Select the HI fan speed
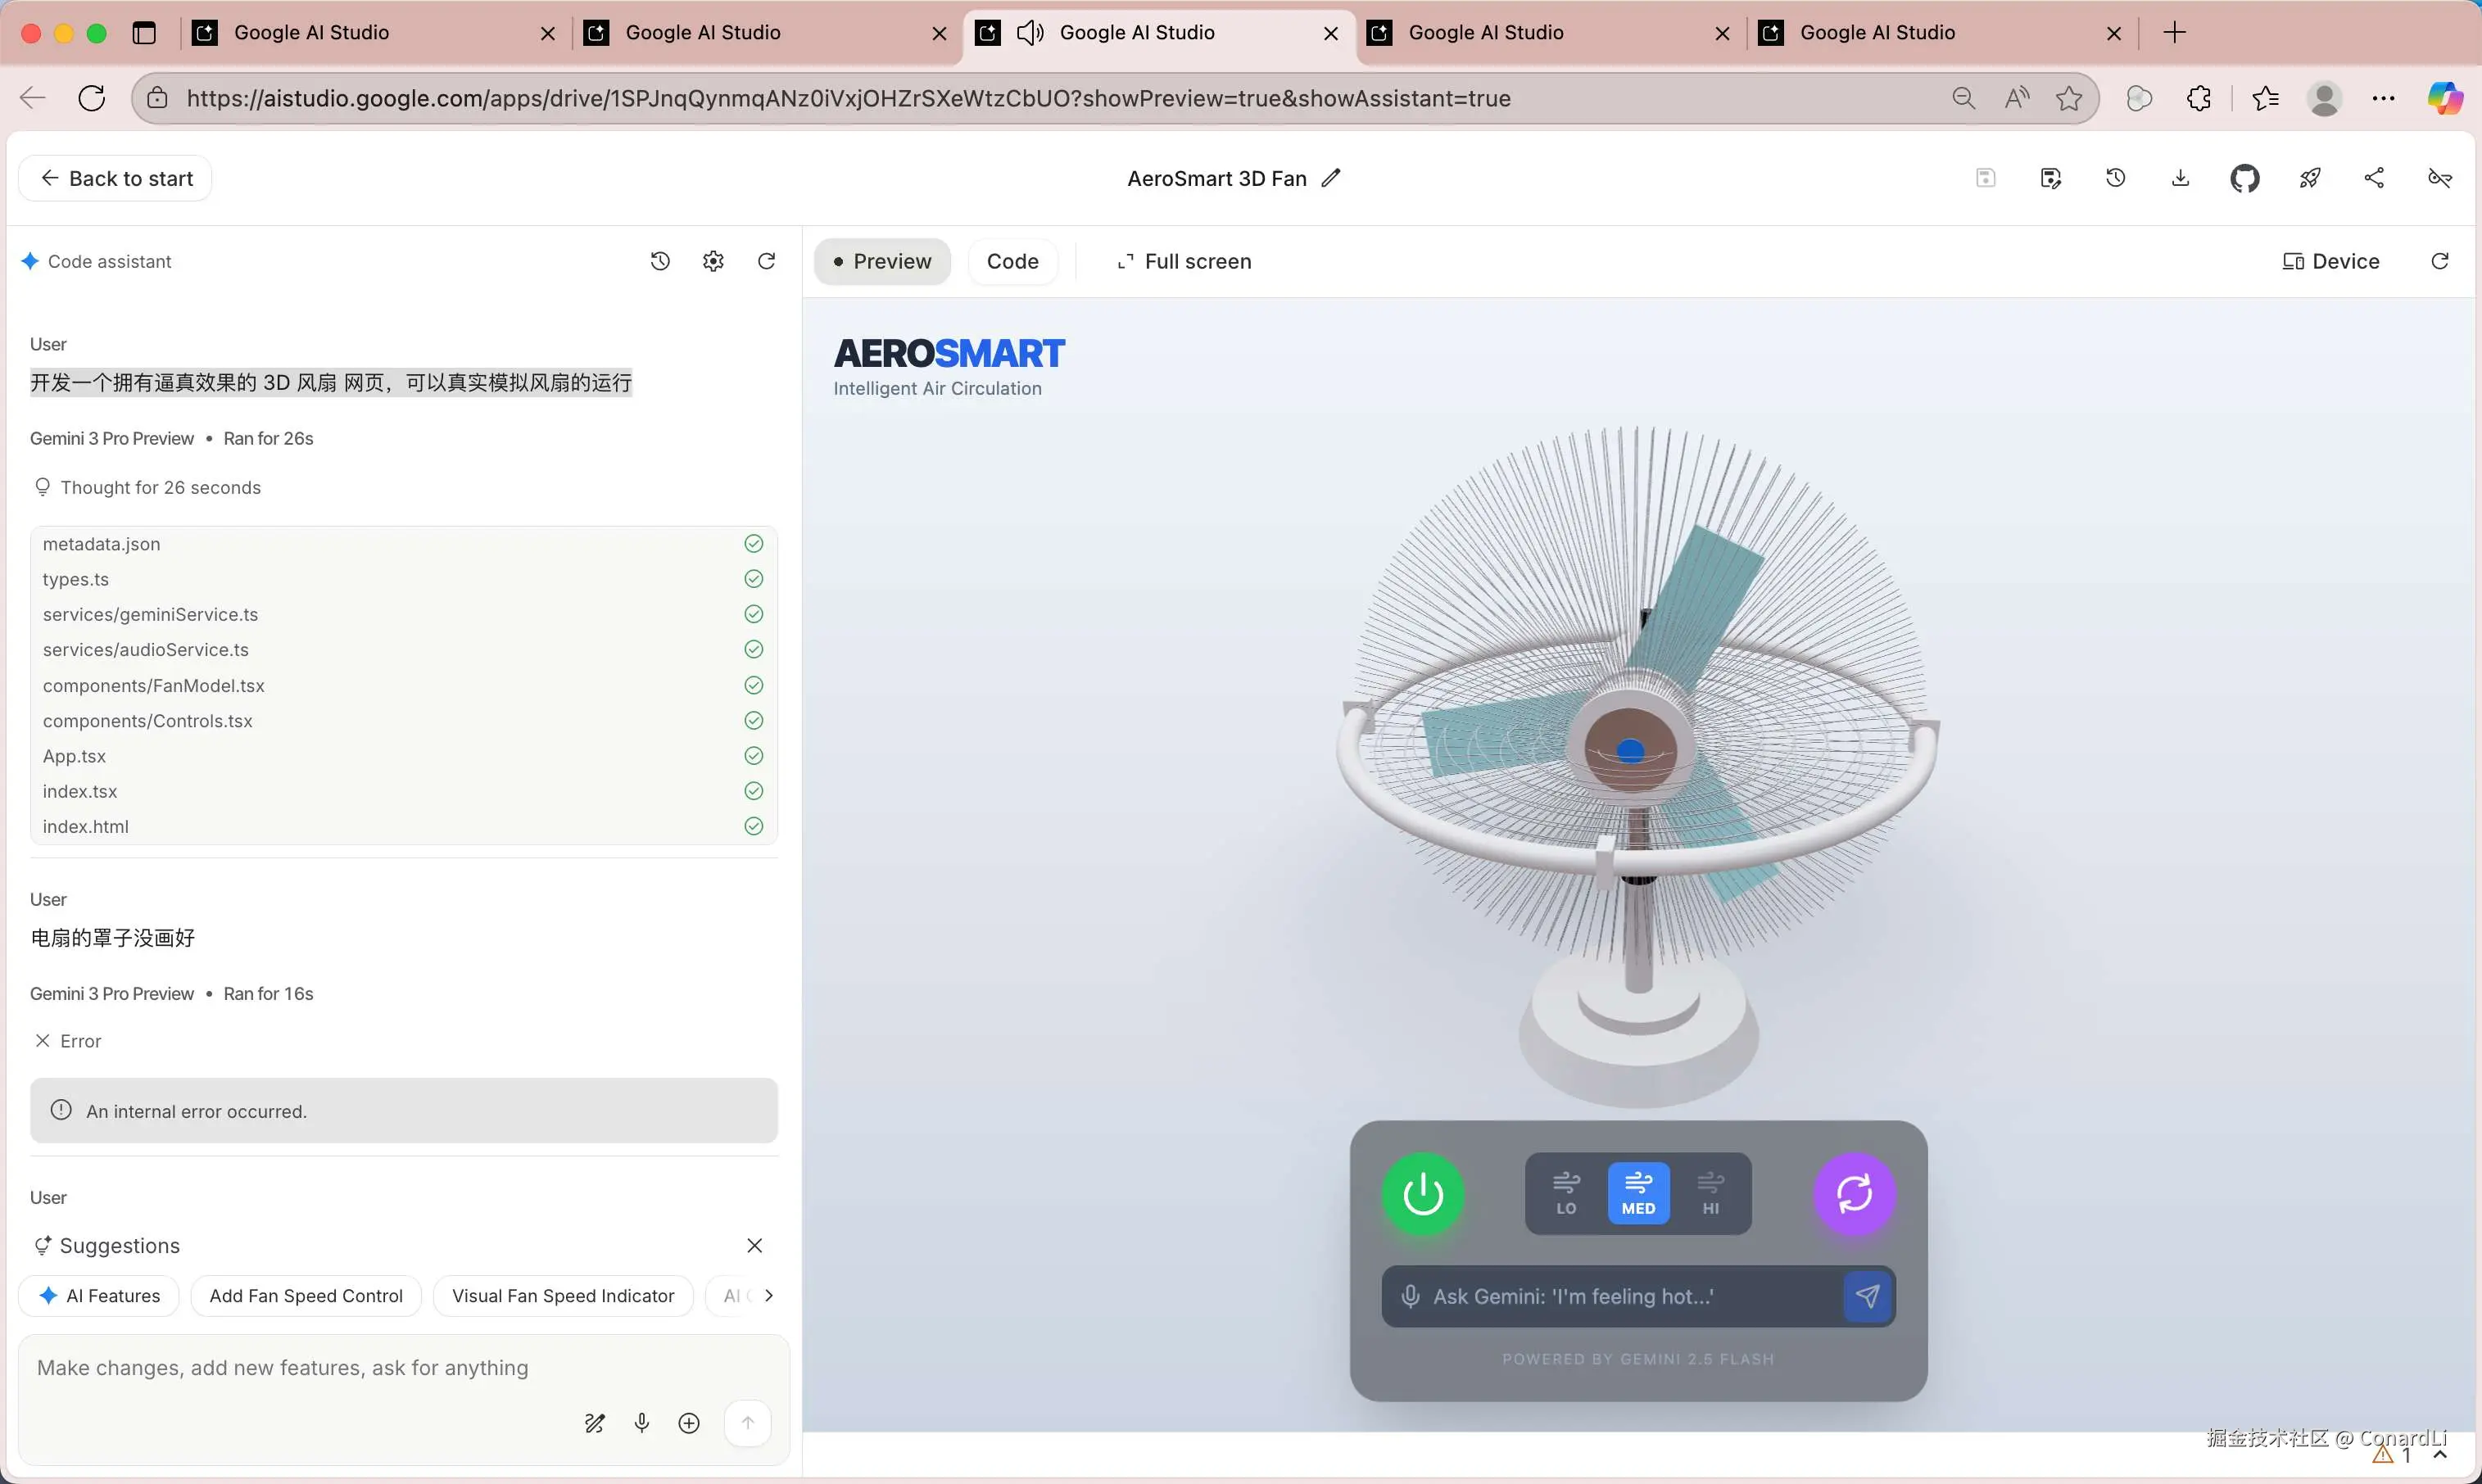The height and width of the screenshot is (1484, 2482). [1710, 1194]
